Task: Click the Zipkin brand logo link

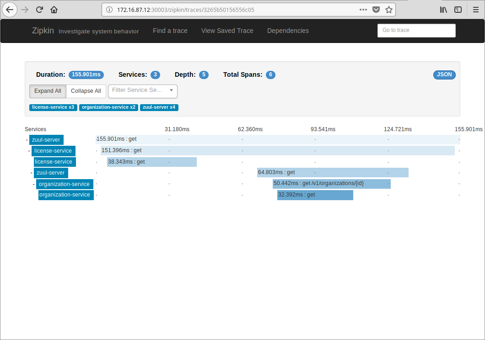Action: 43,31
